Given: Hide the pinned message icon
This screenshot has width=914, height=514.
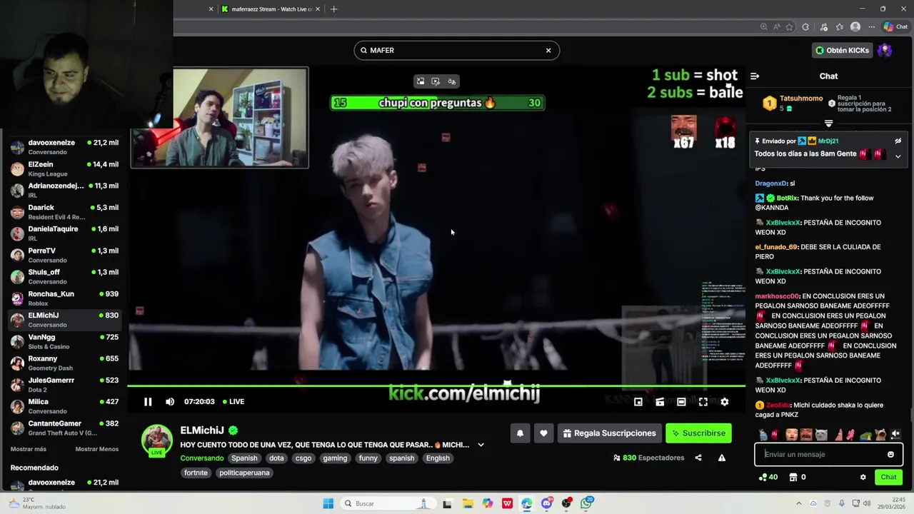Looking at the screenshot, I should click(x=898, y=141).
